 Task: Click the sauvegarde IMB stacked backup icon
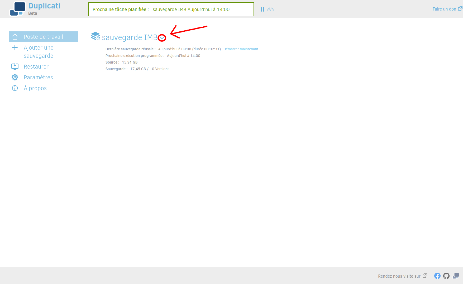click(95, 36)
